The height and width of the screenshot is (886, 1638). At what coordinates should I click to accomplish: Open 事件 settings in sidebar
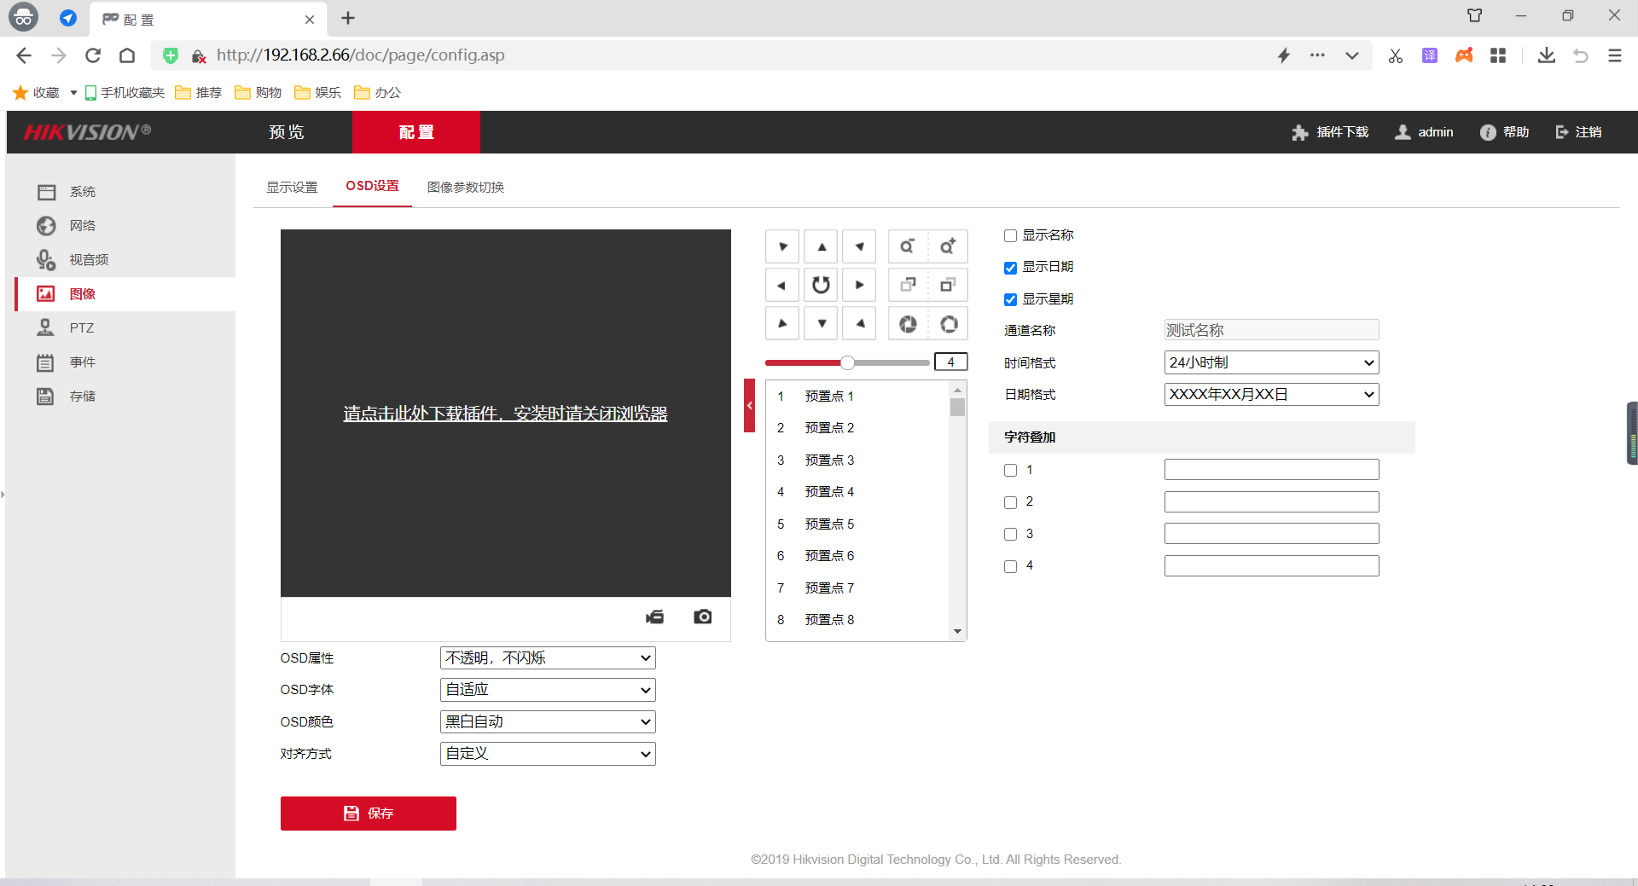(82, 362)
